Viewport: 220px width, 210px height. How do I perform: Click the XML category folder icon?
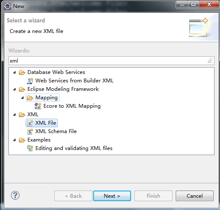coord(22,115)
